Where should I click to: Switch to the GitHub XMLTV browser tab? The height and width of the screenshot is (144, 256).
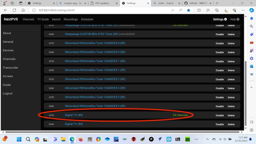(200, 3)
